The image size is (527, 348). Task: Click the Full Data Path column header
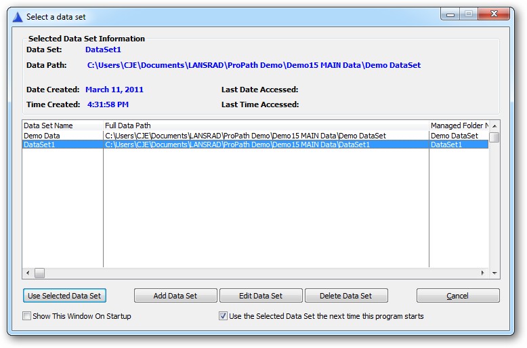[266, 125]
